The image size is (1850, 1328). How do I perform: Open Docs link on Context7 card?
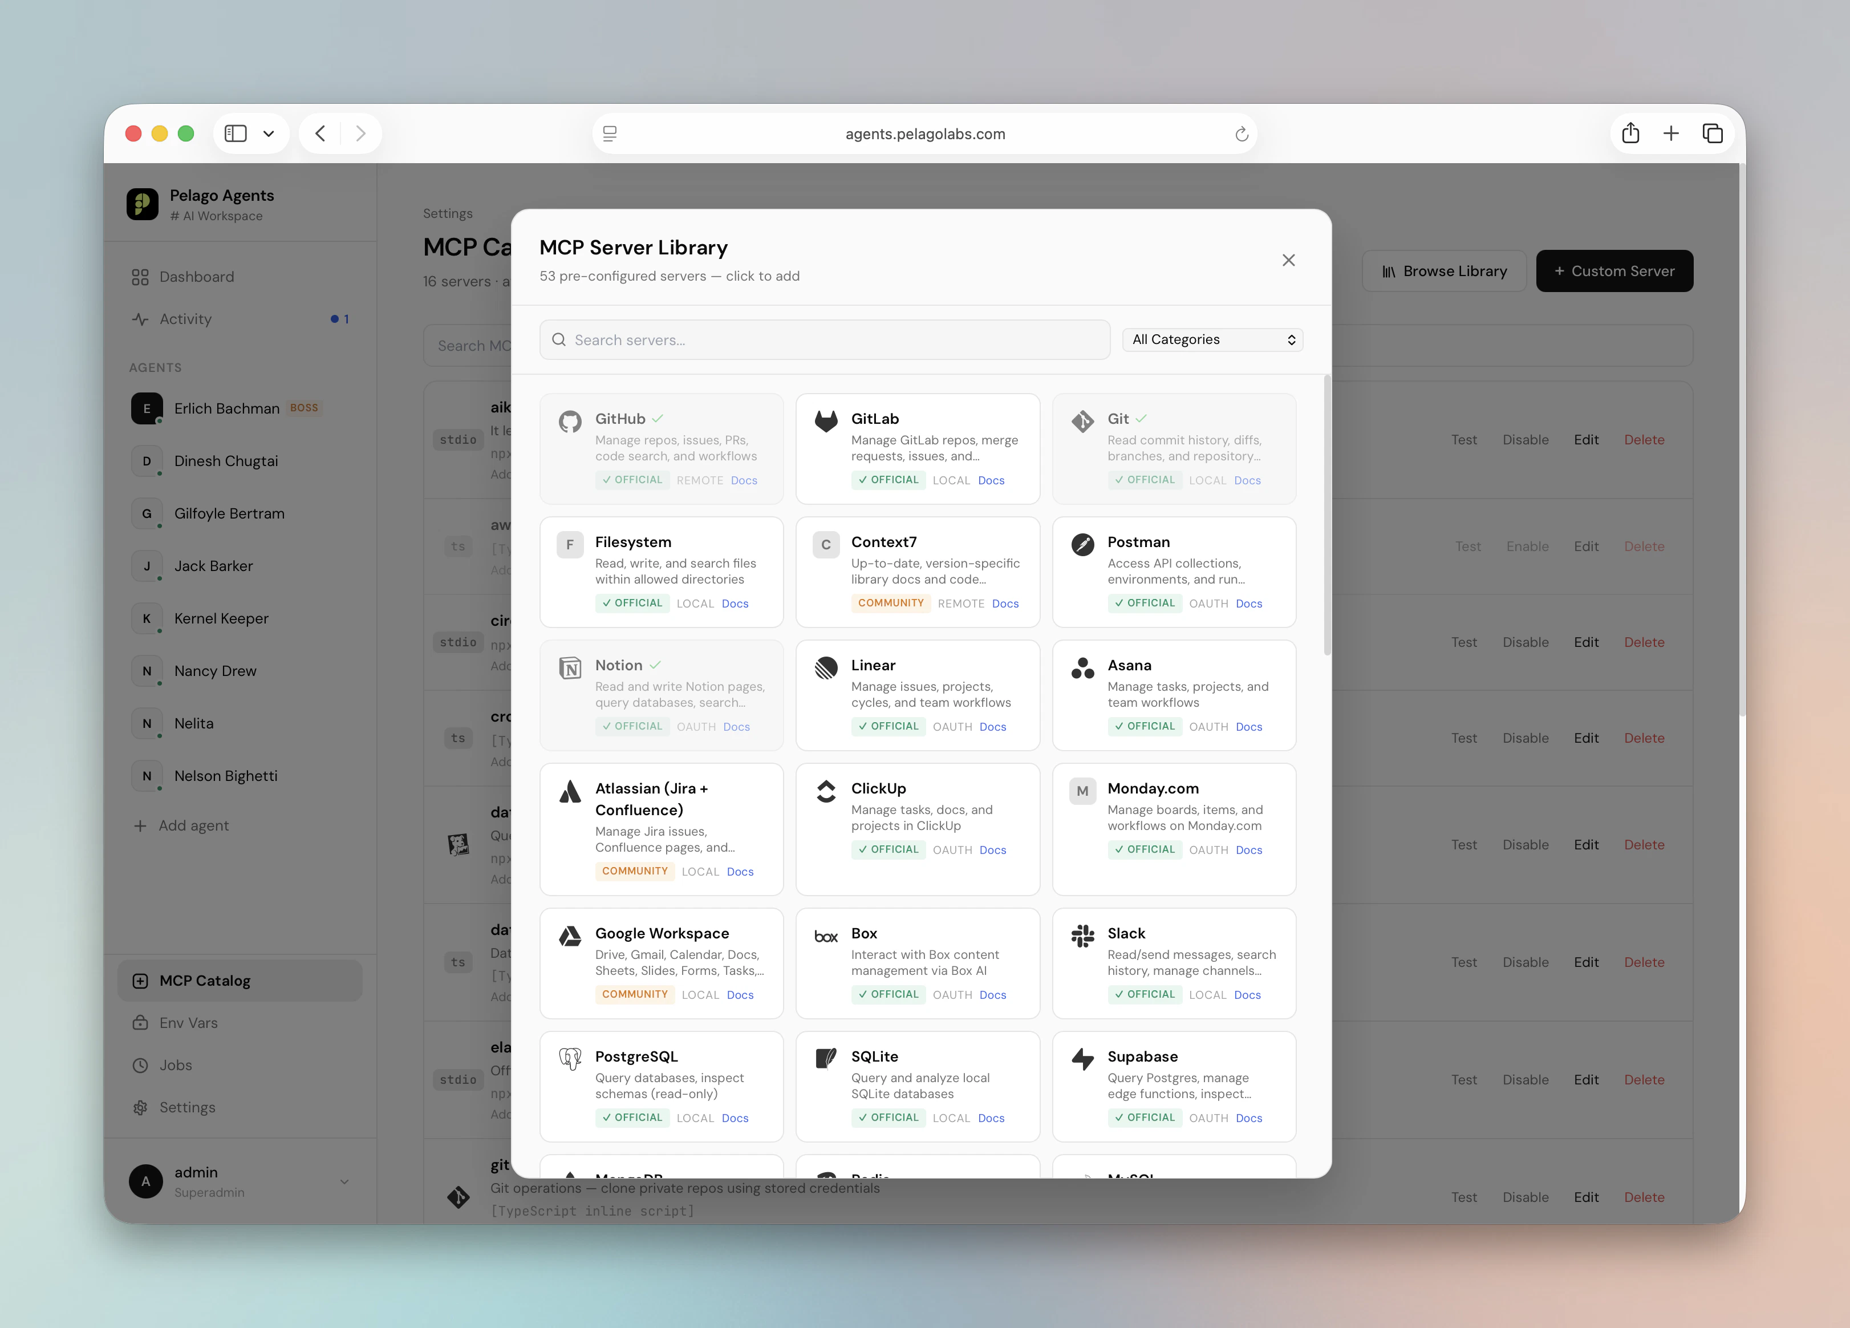click(1005, 604)
